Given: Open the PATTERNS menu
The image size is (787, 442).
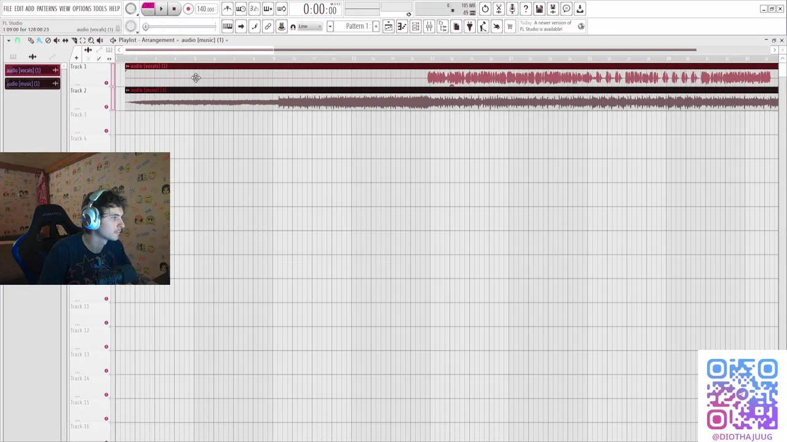Looking at the screenshot, I should [47, 9].
